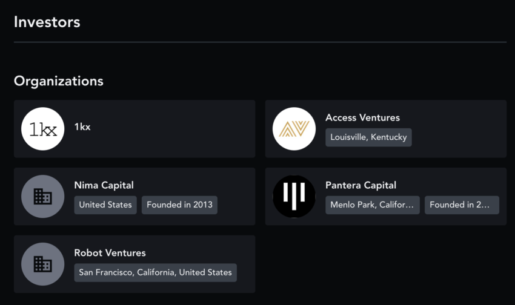
Task: Open the Robot Ventures name link
Action: pos(110,253)
